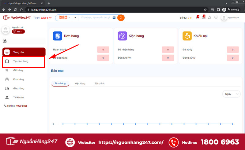Click the browser bookmark star icon

(205, 10)
